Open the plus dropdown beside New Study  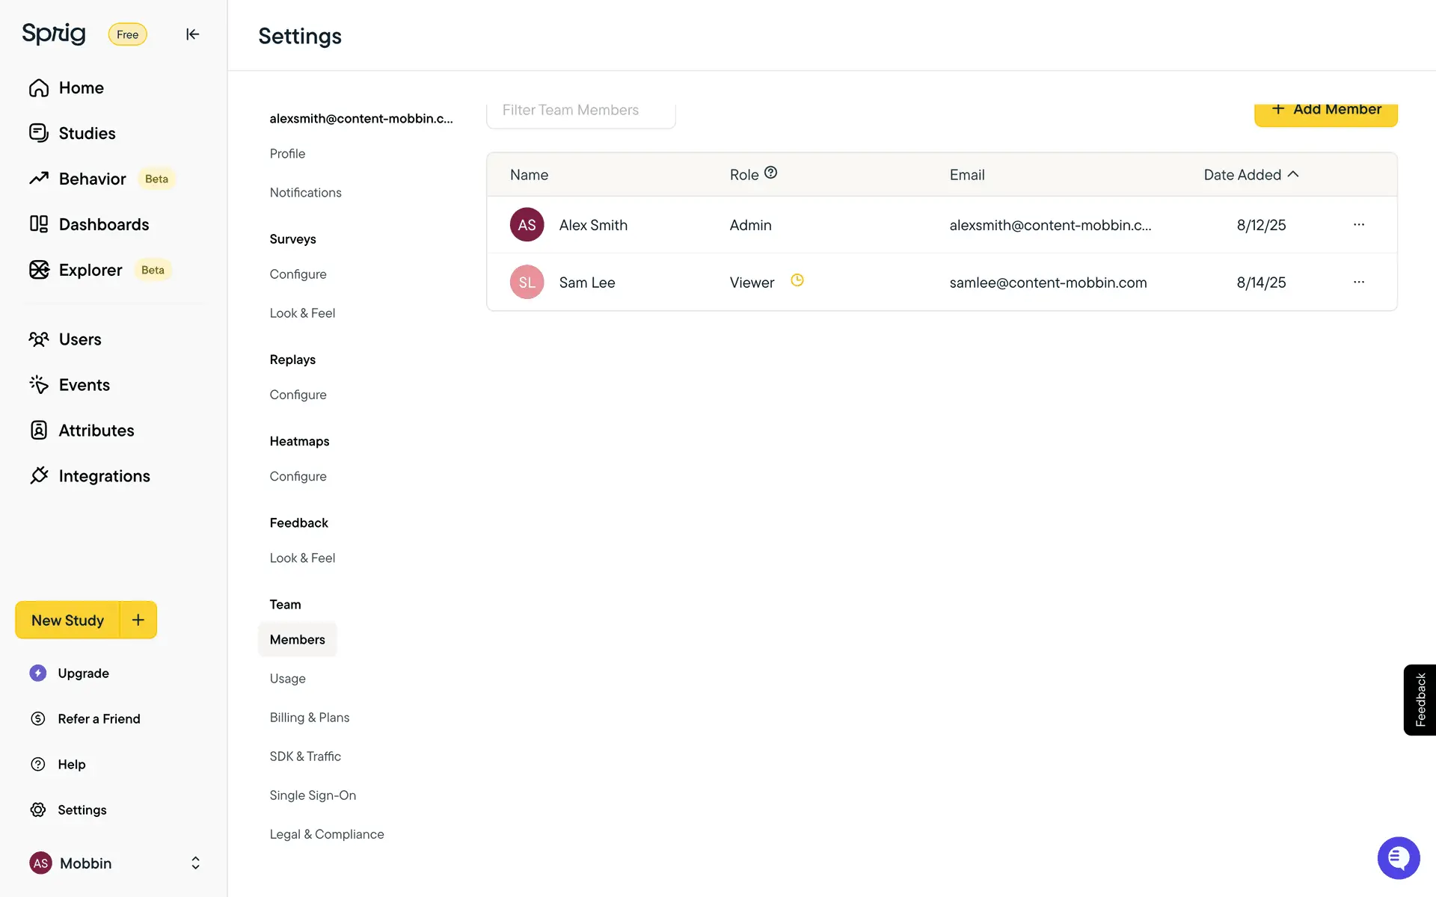tap(138, 620)
